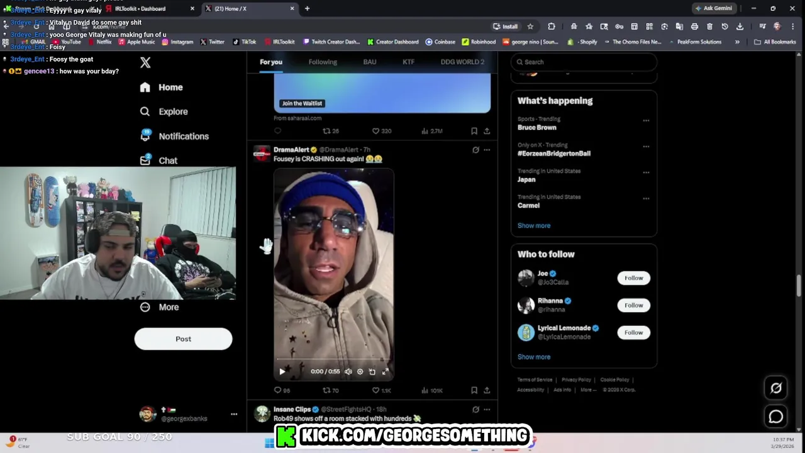Show more under What's happening

534,226
